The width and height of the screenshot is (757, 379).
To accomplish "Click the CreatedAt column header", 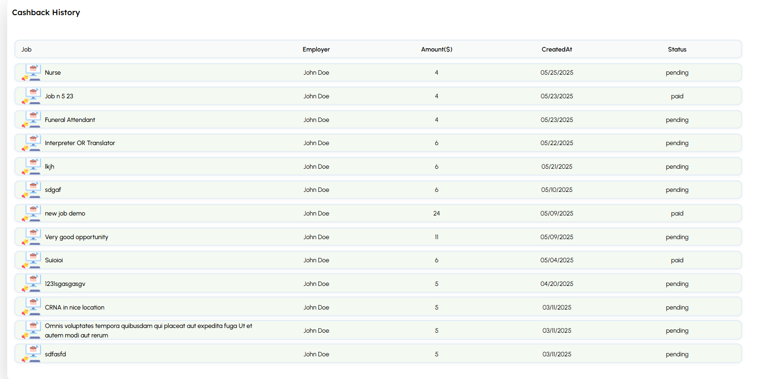I will coord(556,50).
